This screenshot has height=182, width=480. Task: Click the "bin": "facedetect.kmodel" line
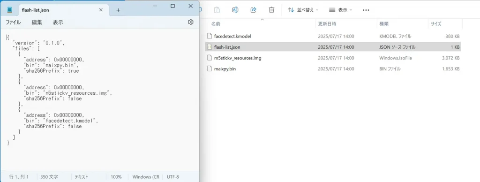point(61,121)
